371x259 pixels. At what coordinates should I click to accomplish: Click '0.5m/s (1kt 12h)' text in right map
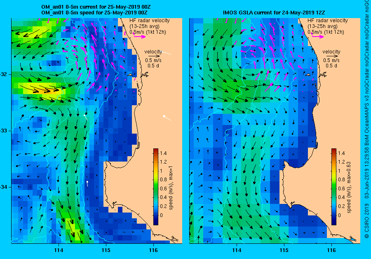(x=326, y=32)
